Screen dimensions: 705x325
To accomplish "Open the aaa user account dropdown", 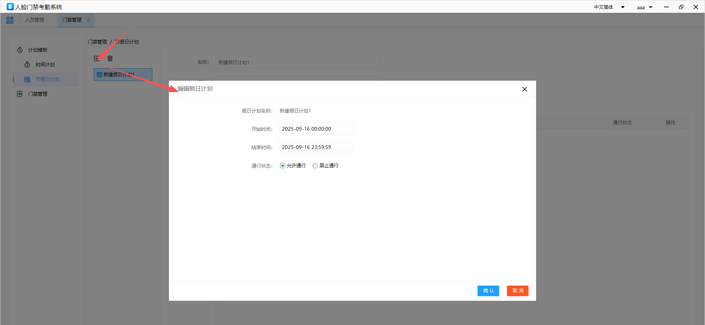I will click(644, 7).
